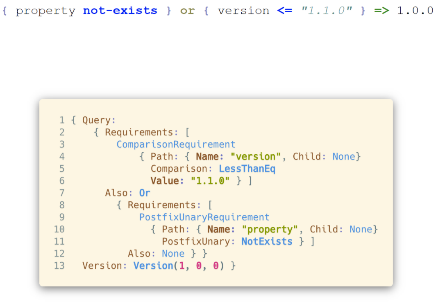Select 'LessThanEq' on line 5
Viewport: 438px width, 302px height.
point(247,169)
